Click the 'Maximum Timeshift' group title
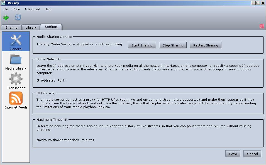 pyautogui.click(x=52, y=120)
